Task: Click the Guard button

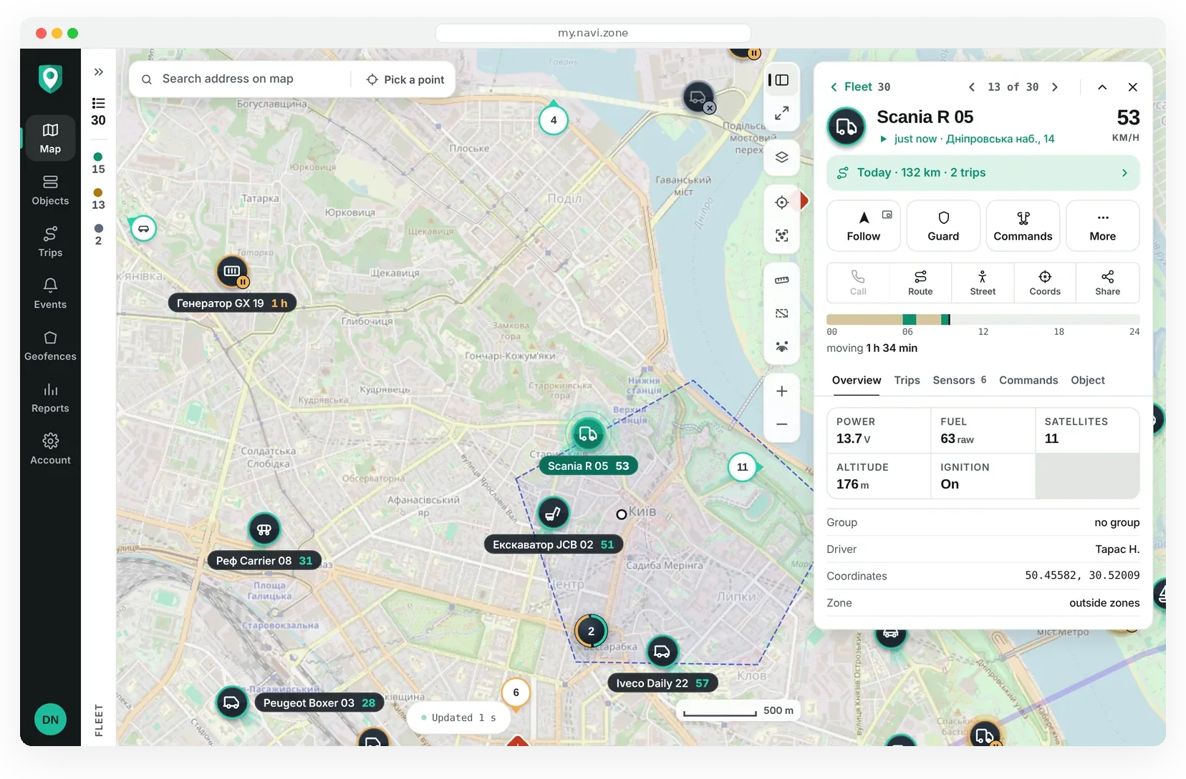Action: point(943,225)
